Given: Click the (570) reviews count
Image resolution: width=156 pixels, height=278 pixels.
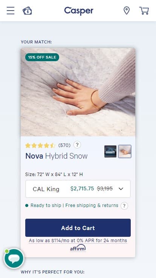Looking at the screenshot, I should [64, 145].
